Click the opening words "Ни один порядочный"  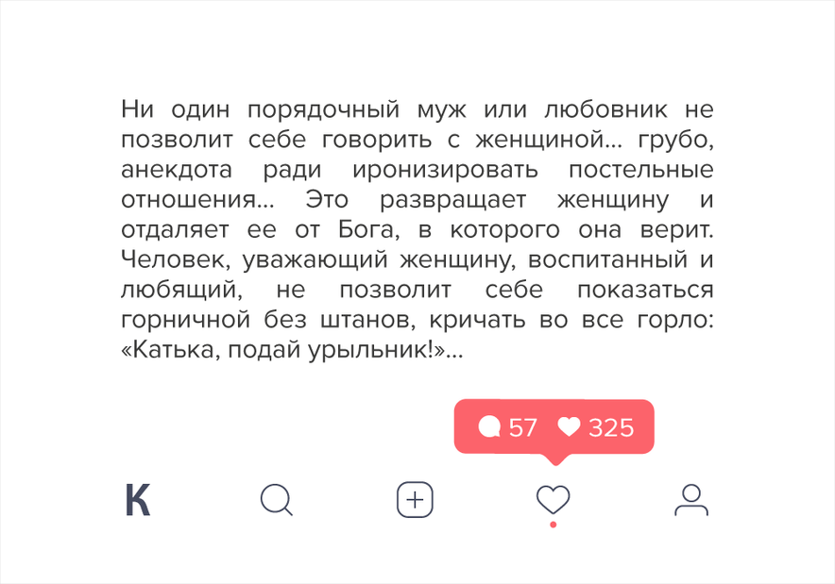coord(260,110)
